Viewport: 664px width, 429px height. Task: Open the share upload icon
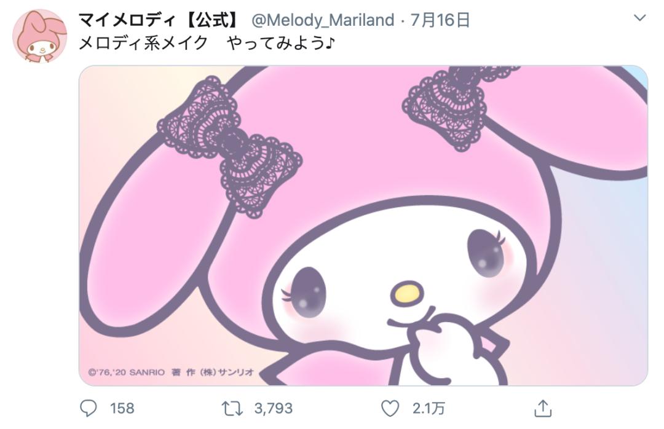[542, 408]
